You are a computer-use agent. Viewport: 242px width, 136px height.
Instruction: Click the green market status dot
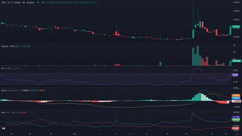pos(38,2)
